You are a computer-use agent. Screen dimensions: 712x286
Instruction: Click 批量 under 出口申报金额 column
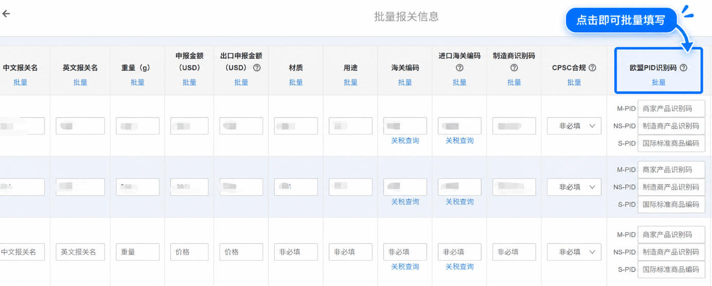point(241,82)
